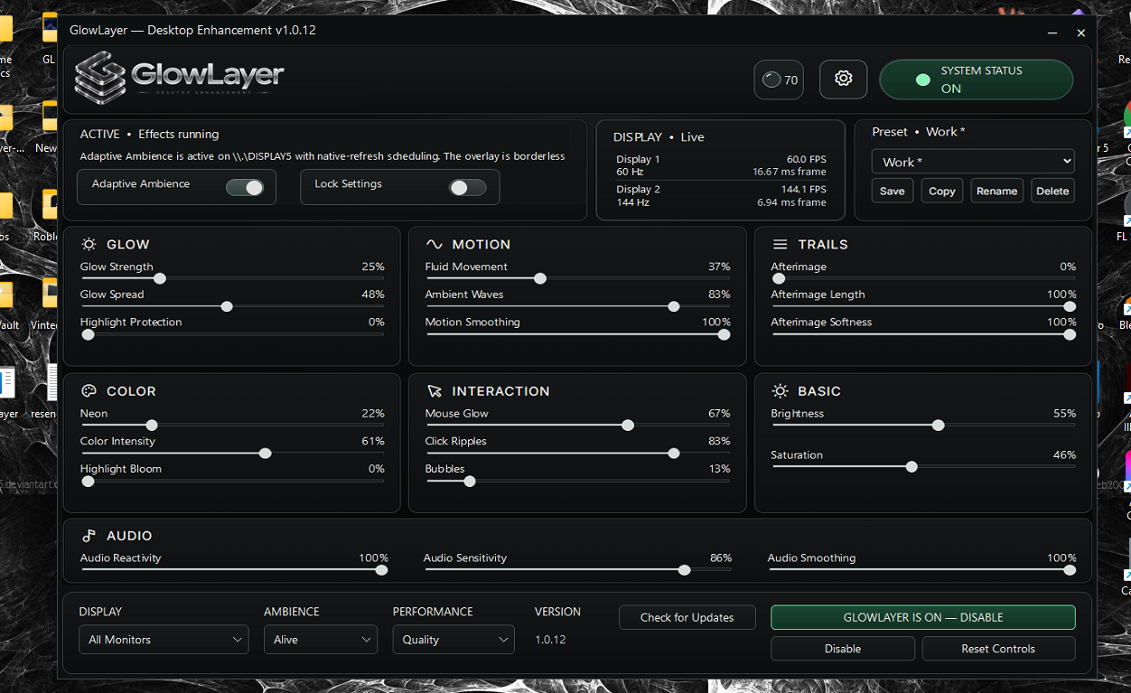This screenshot has width=1131, height=693.
Task: Click the Glow Strength slider
Action: click(x=232, y=278)
